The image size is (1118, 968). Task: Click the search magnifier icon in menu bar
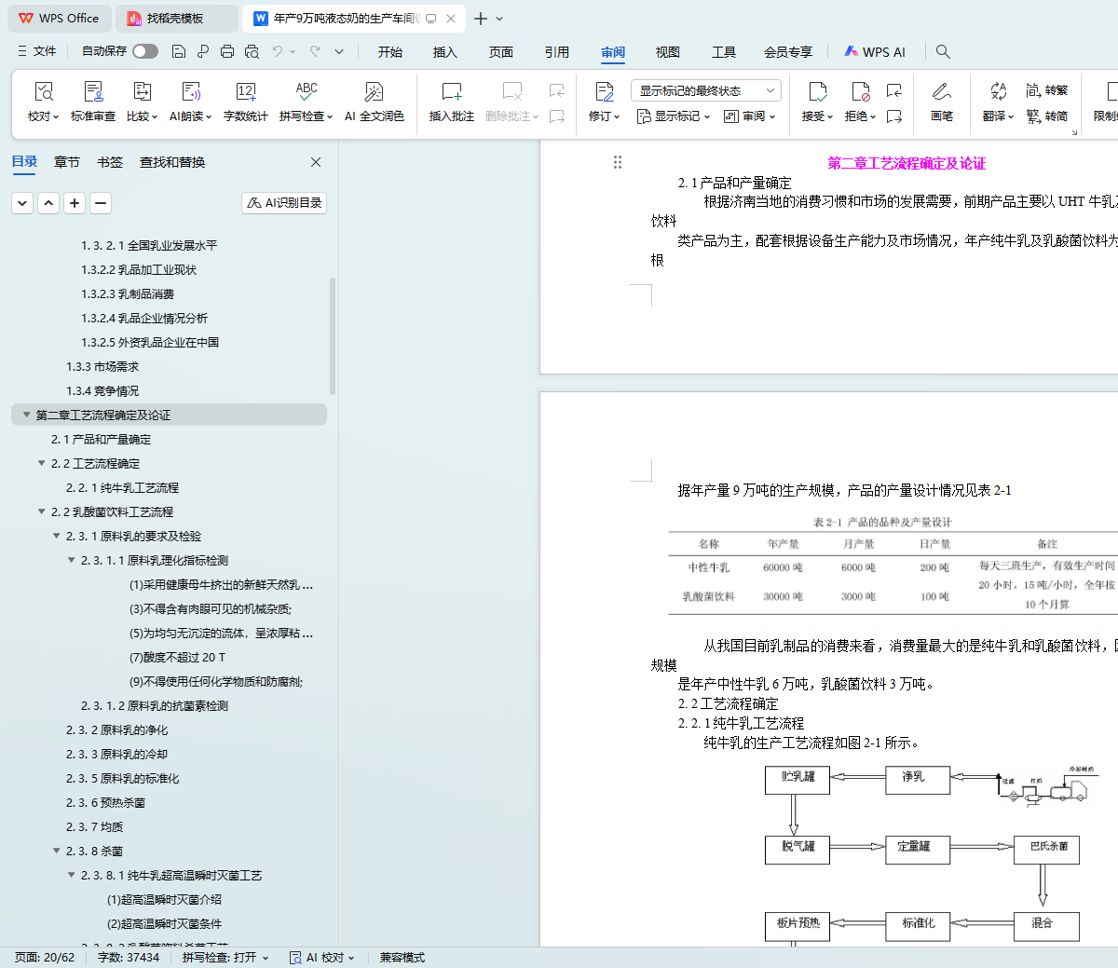[943, 51]
